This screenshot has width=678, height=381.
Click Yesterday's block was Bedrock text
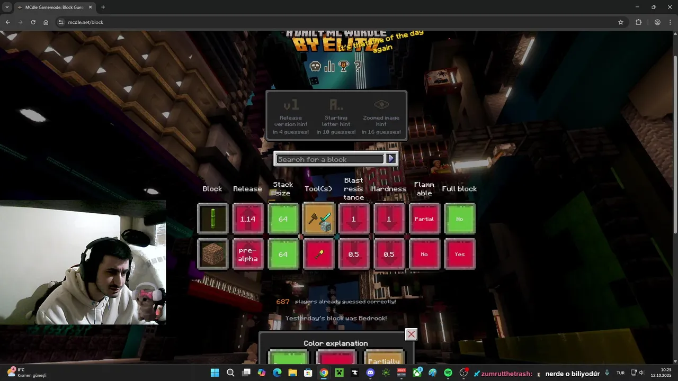tap(336, 318)
